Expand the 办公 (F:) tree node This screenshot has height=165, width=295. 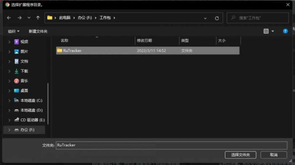click(x=9, y=130)
